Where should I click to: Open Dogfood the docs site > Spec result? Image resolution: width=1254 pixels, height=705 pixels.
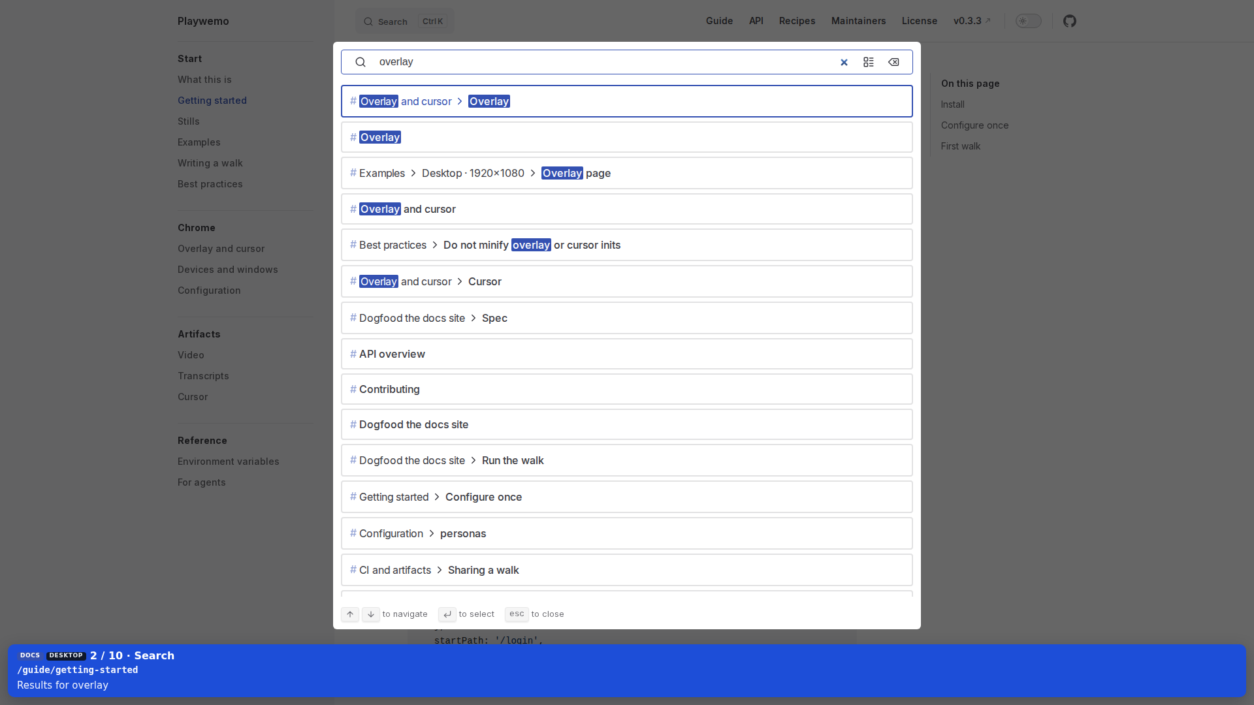pos(627,318)
